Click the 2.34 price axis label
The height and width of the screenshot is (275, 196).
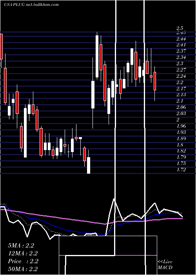pyautogui.click(x=181, y=57)
